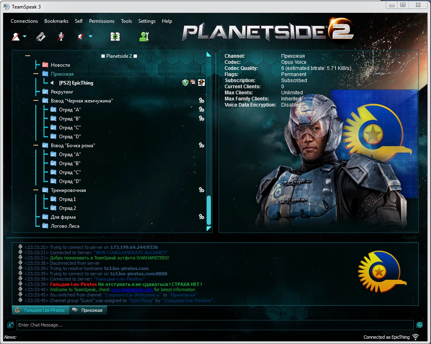The image size is (431, 344).
Task: Collapse the Прихожая channel node
Action: click(x=36, y=74)
